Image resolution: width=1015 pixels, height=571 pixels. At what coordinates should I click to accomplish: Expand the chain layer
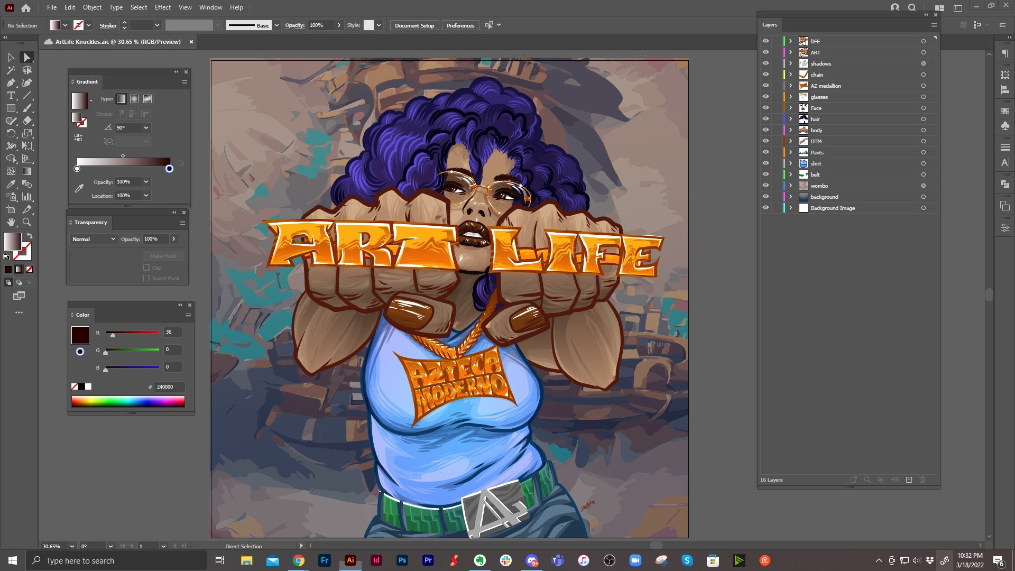[x=791, y=75]
